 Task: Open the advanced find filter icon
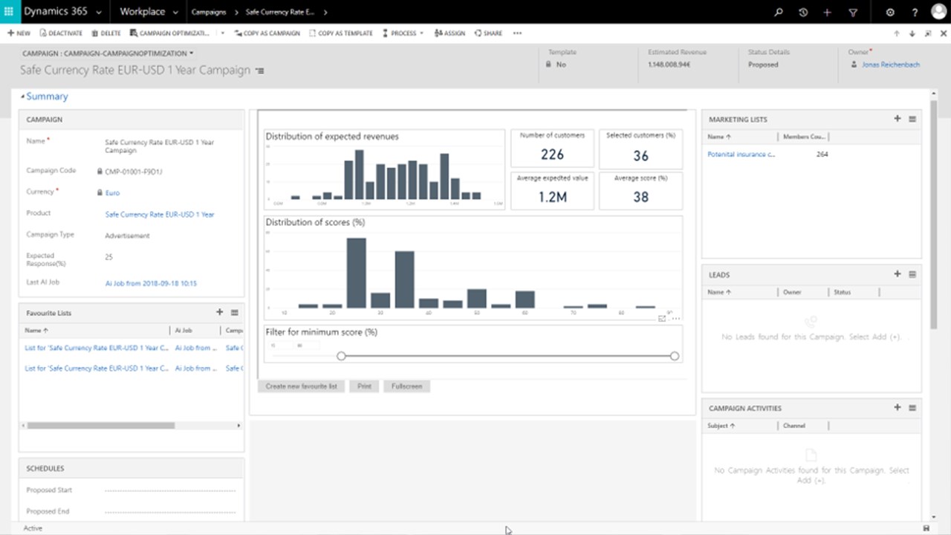pyautogui.click(x=852, y=13)
